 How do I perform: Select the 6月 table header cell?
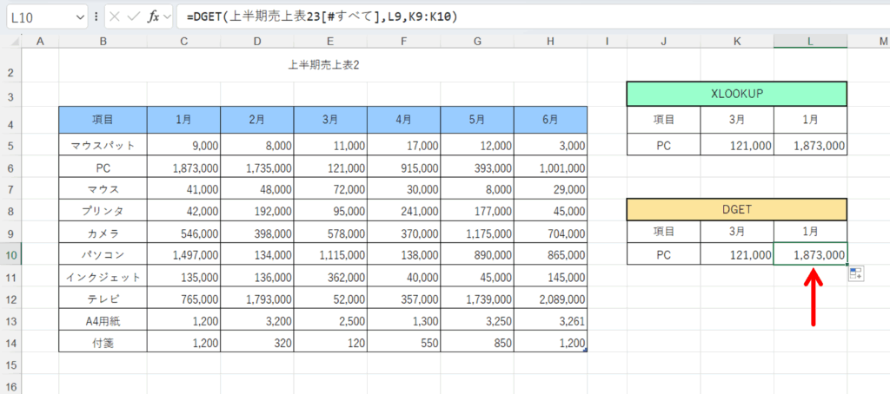click(550, 120)
